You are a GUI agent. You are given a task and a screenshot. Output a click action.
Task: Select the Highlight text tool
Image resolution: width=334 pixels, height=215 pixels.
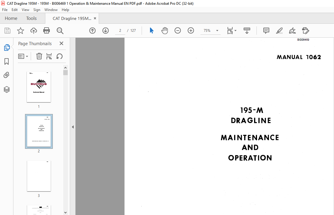click(279, 31)
